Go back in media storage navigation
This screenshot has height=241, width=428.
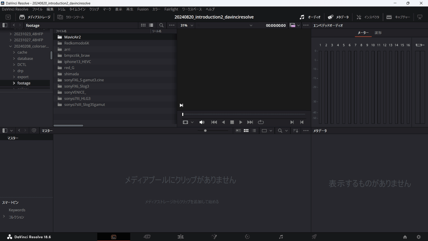(14, 25)
